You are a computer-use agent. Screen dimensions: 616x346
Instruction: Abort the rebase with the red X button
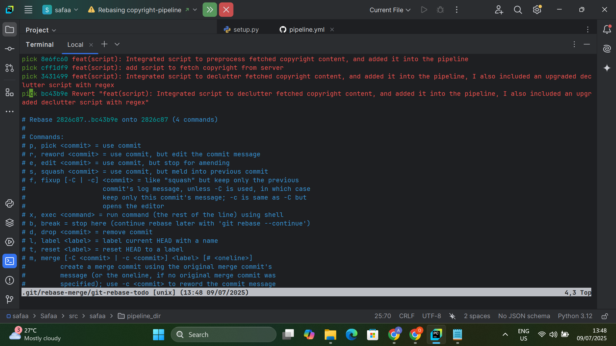pos(226,10)
